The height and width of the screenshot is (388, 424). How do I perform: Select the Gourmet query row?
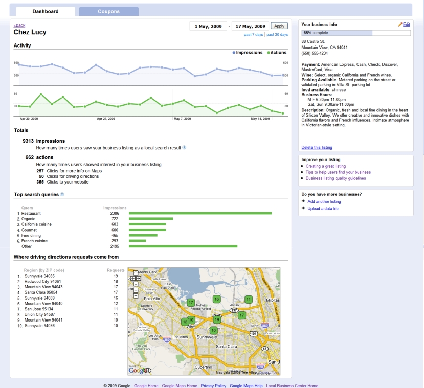(92, 230)
